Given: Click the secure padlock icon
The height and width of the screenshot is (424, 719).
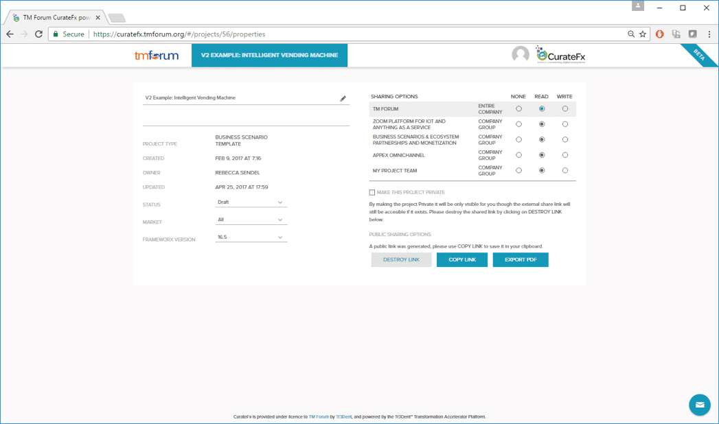Looking at the screenshot, I should (x=56, y=34).
